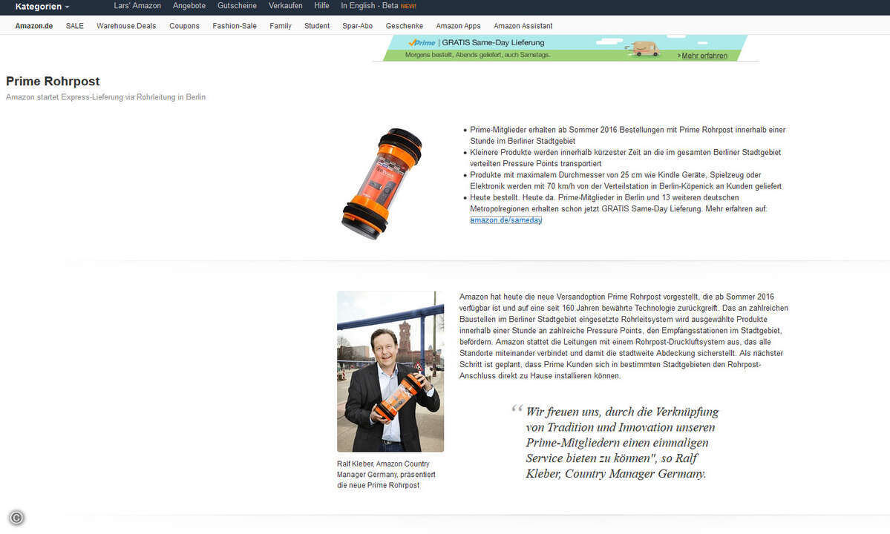Click the copyright symbol icon
The height and width of the screenshot is (534, 890).
[16, 518]
